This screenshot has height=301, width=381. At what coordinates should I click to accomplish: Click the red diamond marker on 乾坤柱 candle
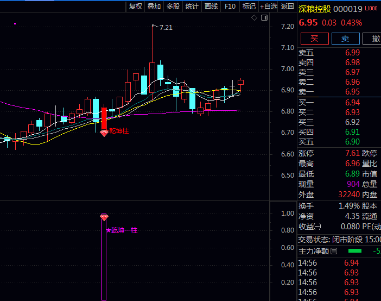(x=104, y=133)
